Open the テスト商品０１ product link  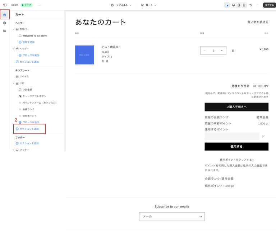pos(111,47)
